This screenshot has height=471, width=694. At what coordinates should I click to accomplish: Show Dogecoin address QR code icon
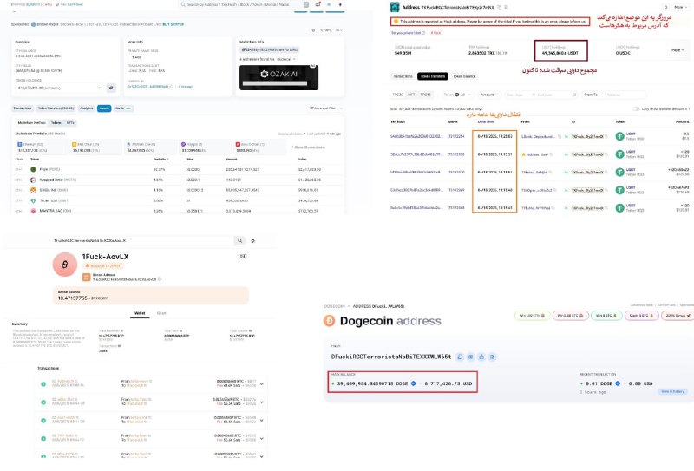(471, 357)
